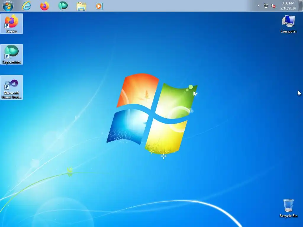The width and height of the screenshot is (303, 227).
Task: Open Firefox from the taskbar
Action: pos(45,6)
